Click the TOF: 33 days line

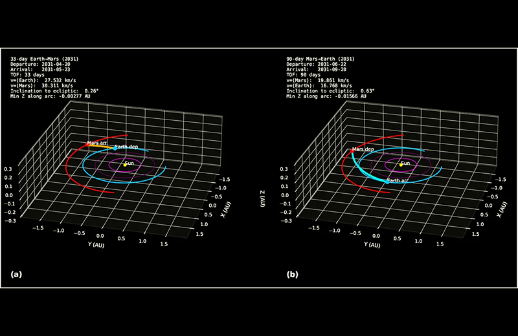(x=27, y=75)
